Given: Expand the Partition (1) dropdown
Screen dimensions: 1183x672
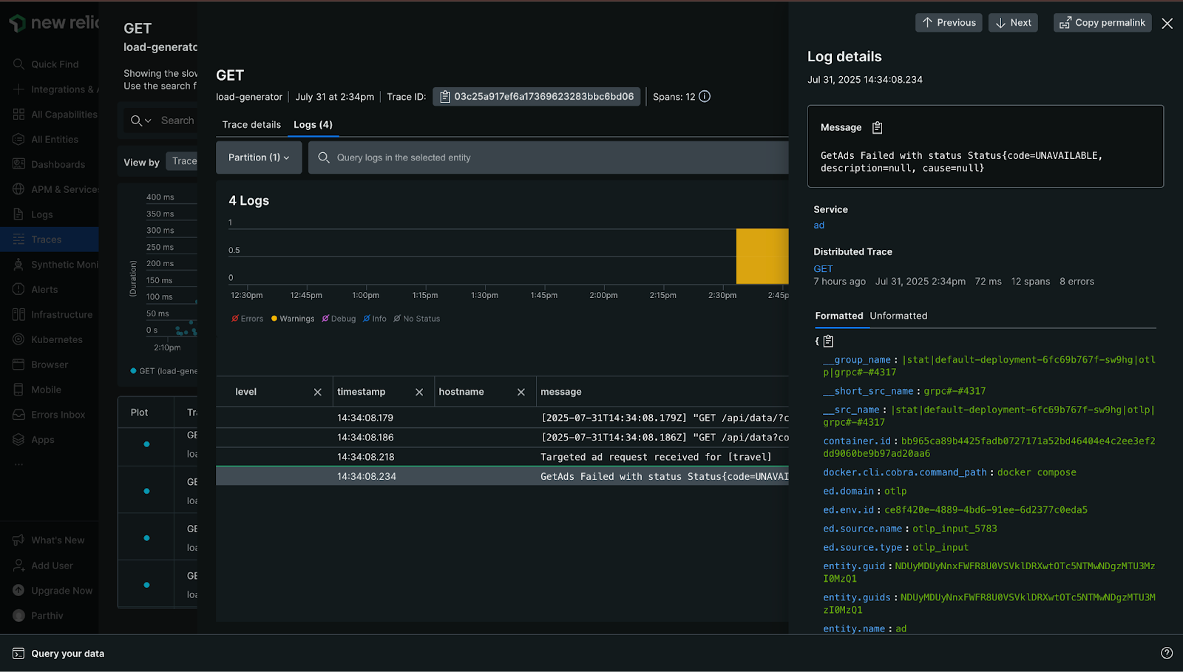Looking at the screenshot, I should (259, 158).
